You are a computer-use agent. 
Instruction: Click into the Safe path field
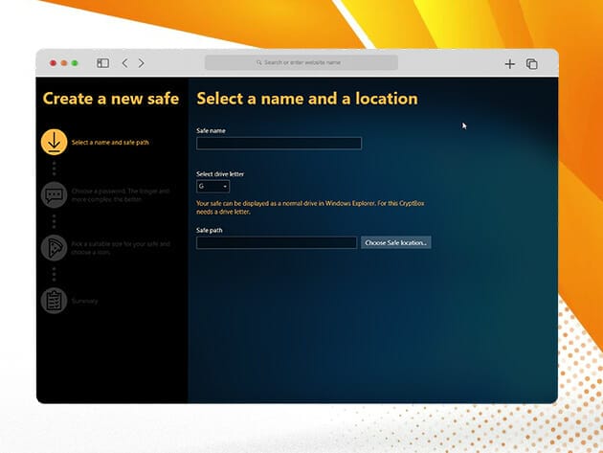click(x=277, y=243)
